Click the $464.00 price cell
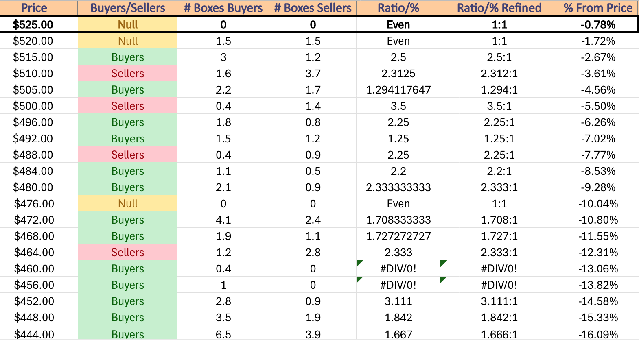The image size is (639, 340). click(x=39, y=252)
